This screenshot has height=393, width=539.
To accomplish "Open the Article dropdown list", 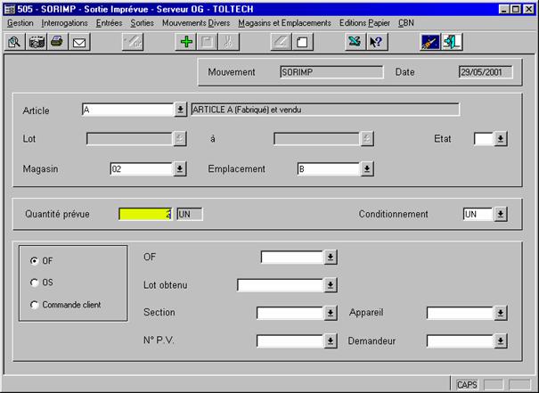I will click(x=179, y=110).
